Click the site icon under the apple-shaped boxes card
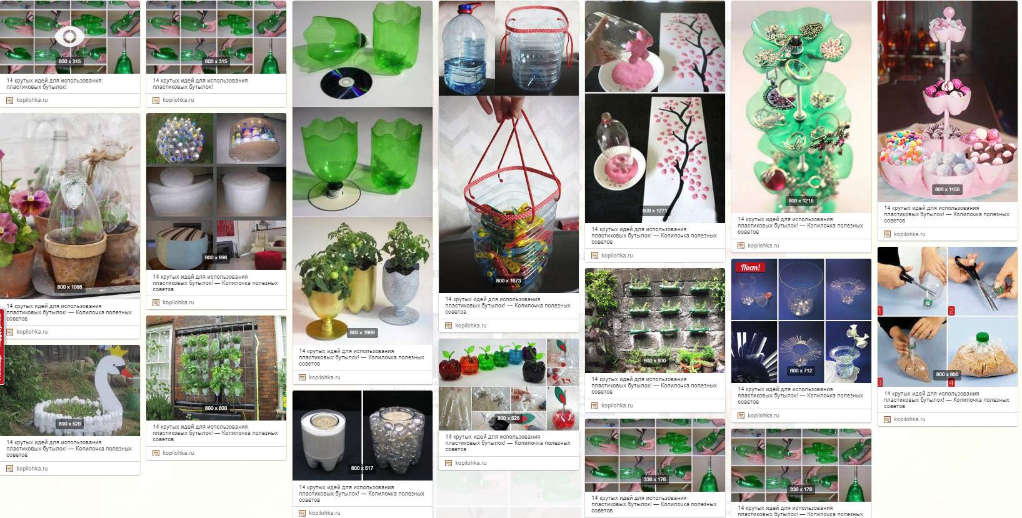Screen dimensions: 1022x518 449,463
